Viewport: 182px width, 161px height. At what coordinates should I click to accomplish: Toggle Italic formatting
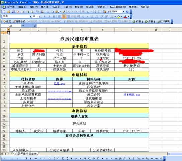coord(49,17)
